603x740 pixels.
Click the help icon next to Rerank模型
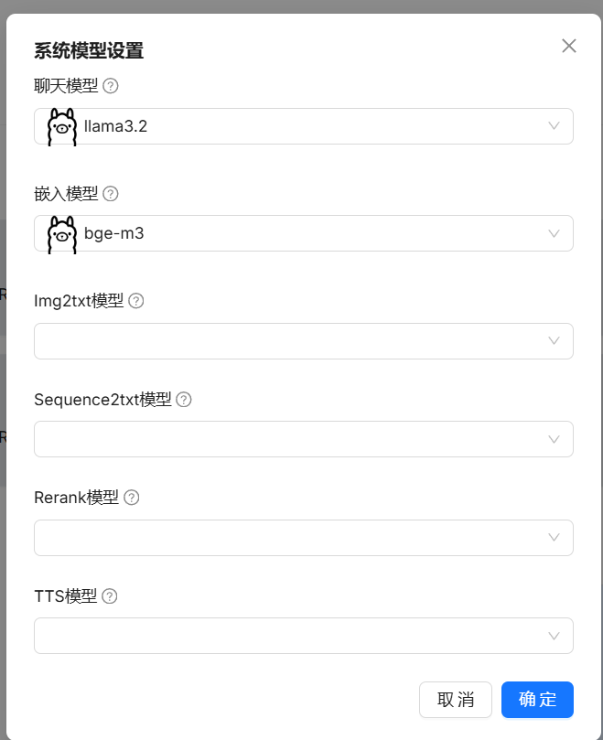(130, 497)
